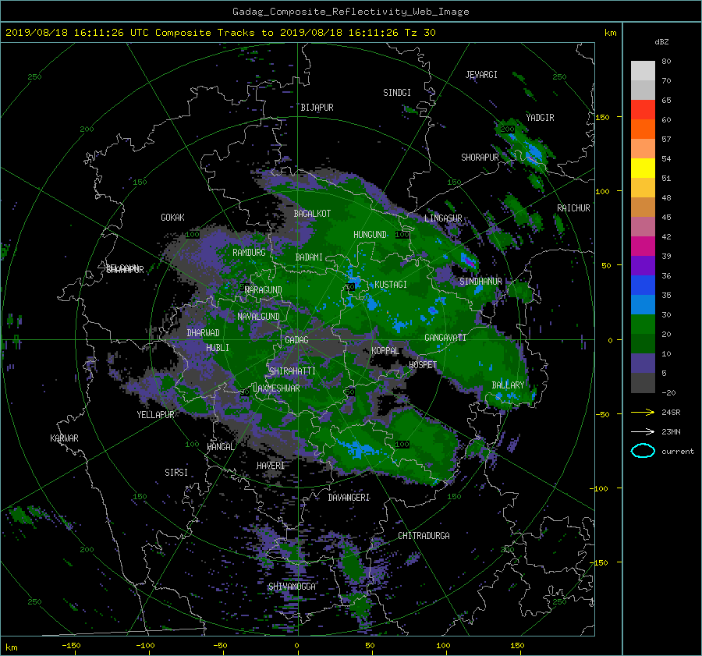702x656 pixels.
Task: Click the SHIVAMOGGA city label
Action: click(292, 587)
